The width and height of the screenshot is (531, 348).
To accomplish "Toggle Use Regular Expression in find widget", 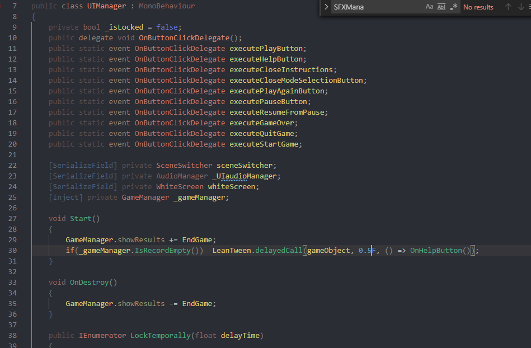I will (x=454, y=7).
